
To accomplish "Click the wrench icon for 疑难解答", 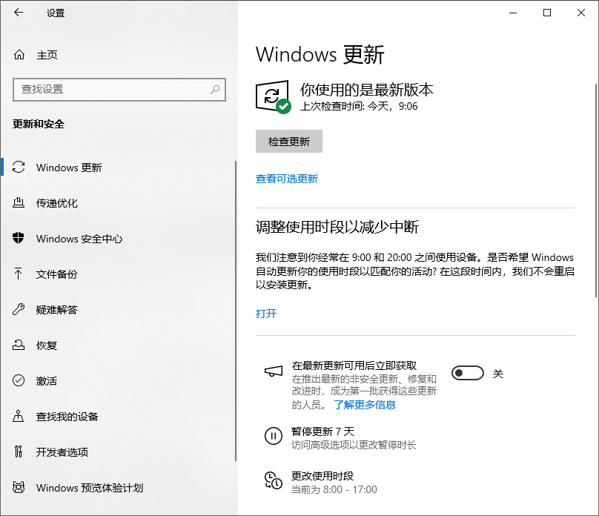I will coord(19,309).
